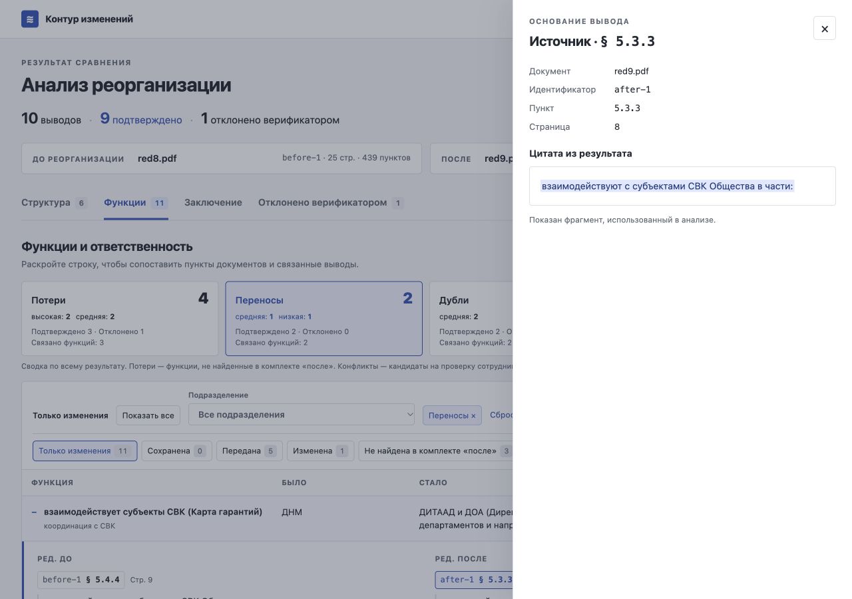Open the Все подразделения dropdown
Image resolution: width=852 pixels, height=599 pixels.
[x=302, y=415]
